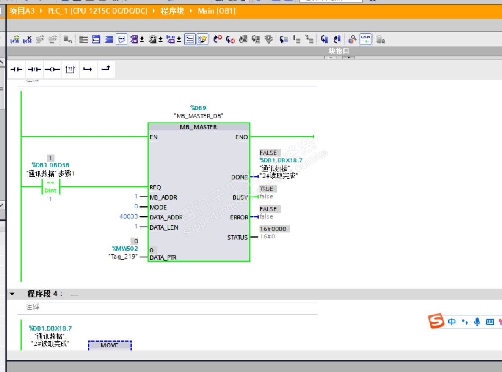Viewport: 502px width, 372px height.
Task: Click PLC_1 CPU 1215C breadcrumb
Action: click(98, 11)
